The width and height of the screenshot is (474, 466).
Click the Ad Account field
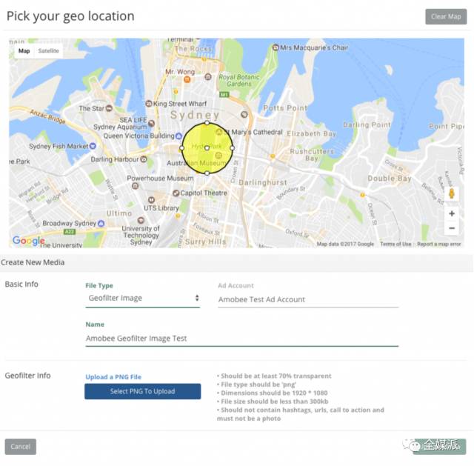click(x=308, y=300)
